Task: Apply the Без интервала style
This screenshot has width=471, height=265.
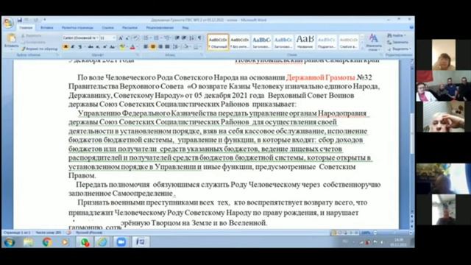Action: click(240, 42)
